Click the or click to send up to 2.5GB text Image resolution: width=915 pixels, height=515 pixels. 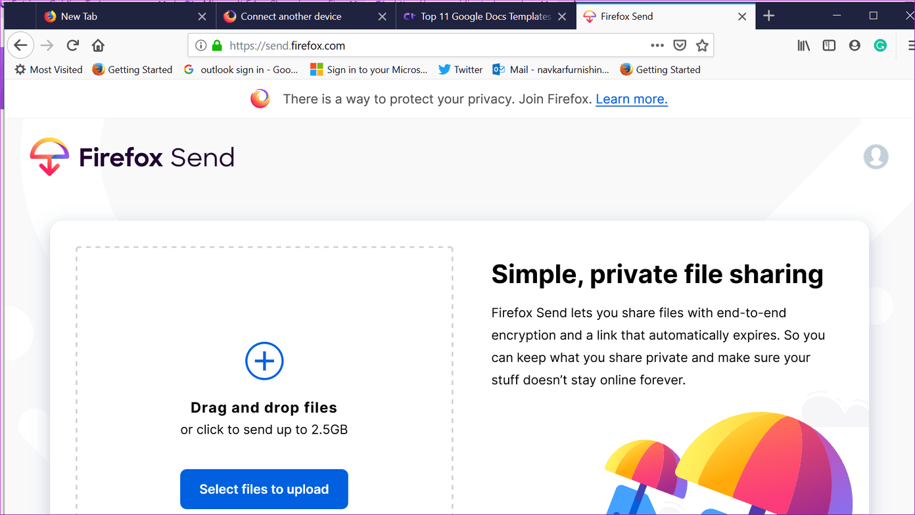(264, 430)
